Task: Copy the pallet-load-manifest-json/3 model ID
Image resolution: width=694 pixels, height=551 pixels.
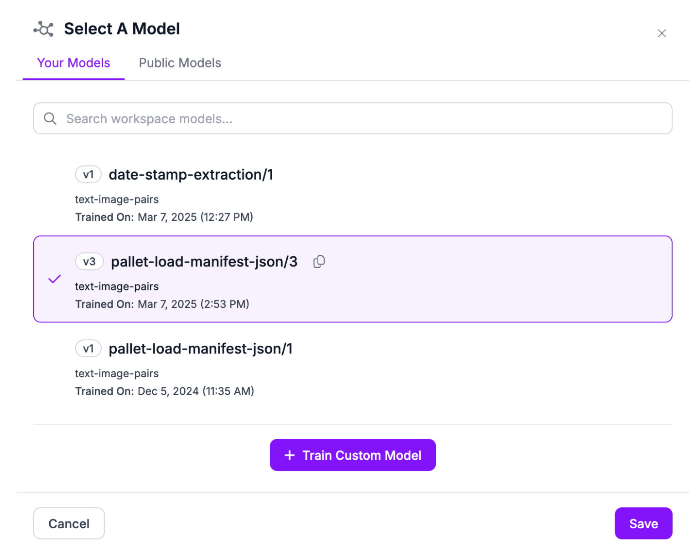Action: 319,262
